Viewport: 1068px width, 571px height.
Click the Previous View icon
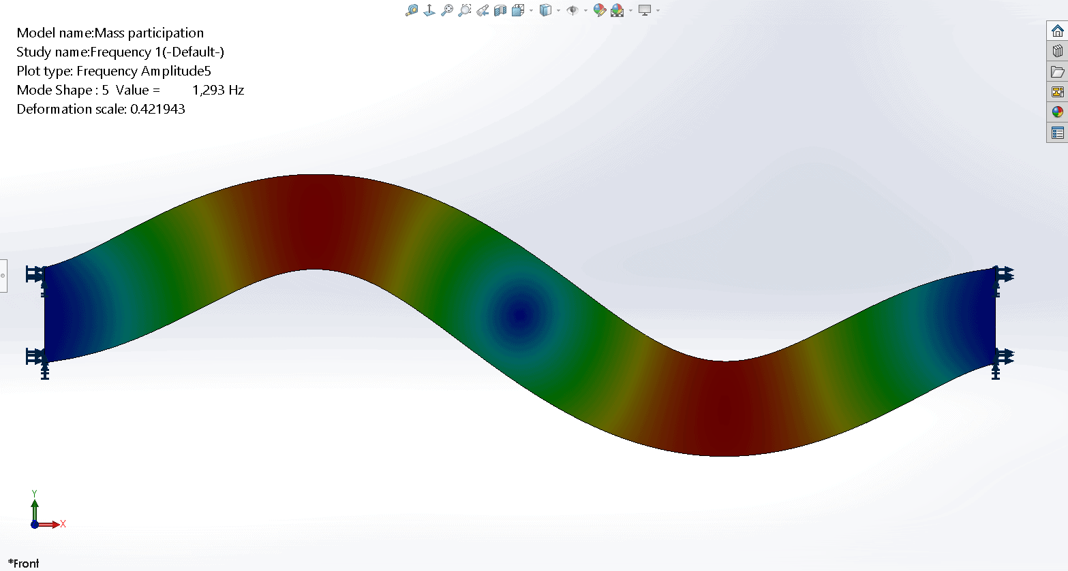[x=483, y=10]
